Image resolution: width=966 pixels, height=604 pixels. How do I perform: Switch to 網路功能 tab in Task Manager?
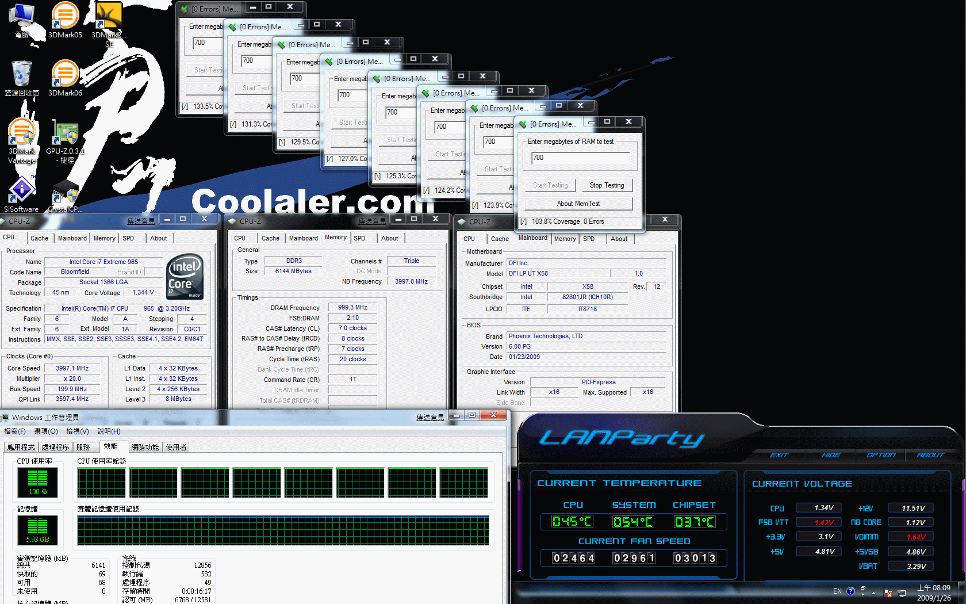point(145,448)
